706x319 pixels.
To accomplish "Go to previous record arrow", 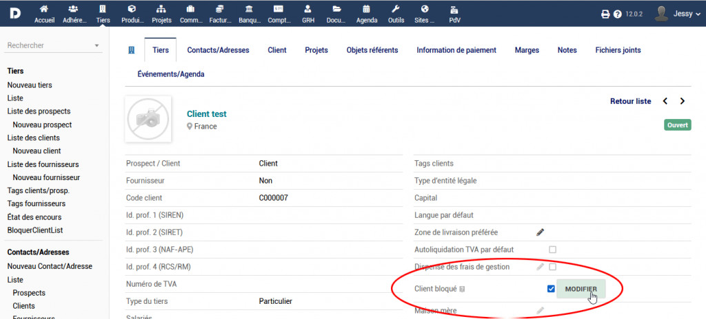I will point(665,101).
